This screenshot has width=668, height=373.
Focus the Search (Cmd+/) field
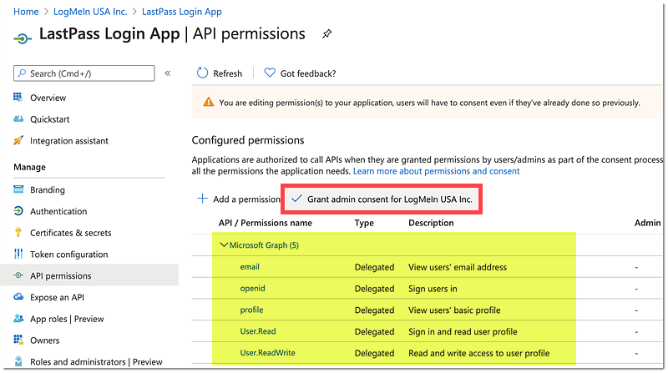(x=84, y=73)
